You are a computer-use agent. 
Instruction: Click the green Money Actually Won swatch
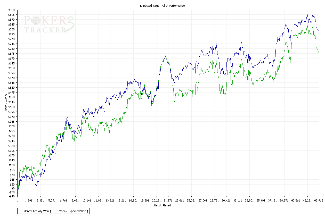(x=20, y=211)
